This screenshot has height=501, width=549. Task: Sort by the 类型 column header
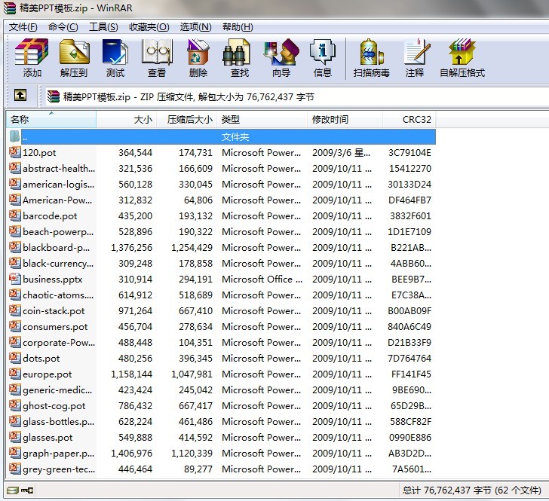262,119
